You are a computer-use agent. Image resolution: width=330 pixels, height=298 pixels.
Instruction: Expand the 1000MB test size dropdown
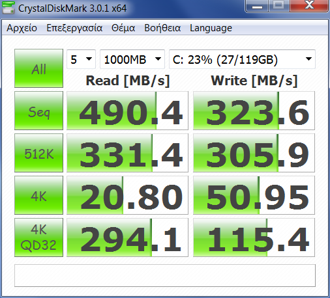pos(132,59)
